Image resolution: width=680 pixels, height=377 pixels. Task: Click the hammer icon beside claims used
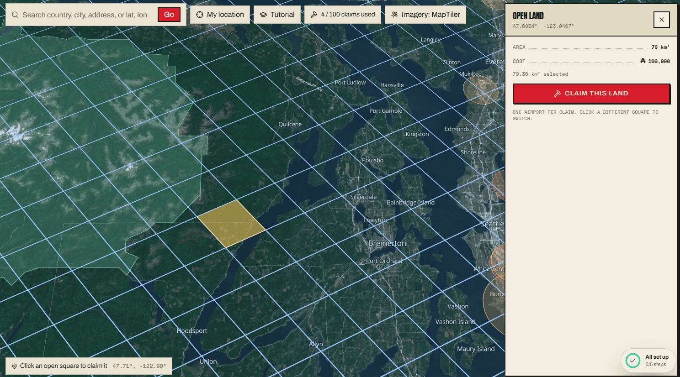pyautogui.click(x=313, y=15)
